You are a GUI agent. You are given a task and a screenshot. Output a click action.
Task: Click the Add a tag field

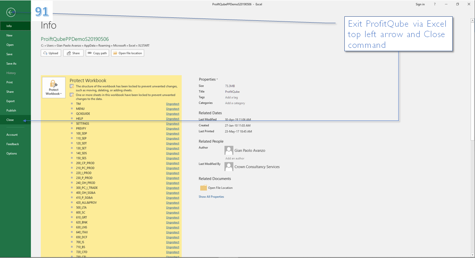(232, 97)
